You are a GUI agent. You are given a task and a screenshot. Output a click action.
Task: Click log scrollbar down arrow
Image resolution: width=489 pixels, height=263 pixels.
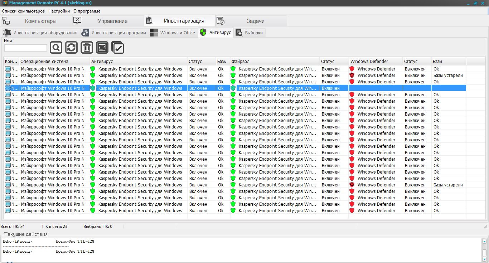[x=484, y=259]
